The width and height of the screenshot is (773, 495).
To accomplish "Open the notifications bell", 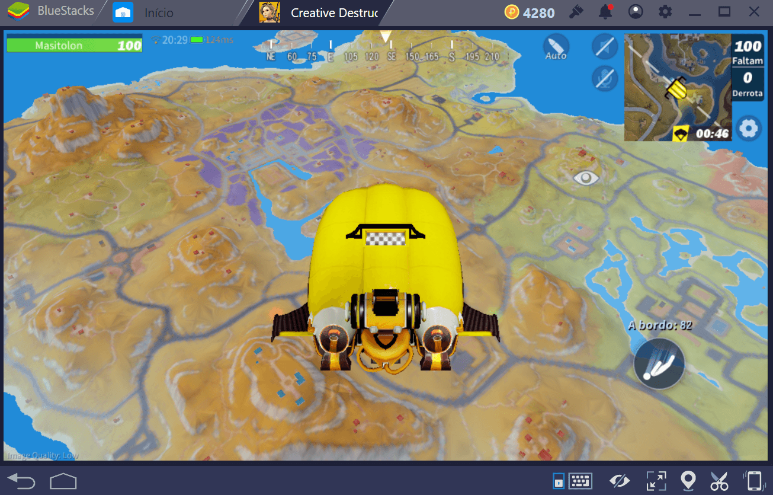I will [x=605, y=12].
